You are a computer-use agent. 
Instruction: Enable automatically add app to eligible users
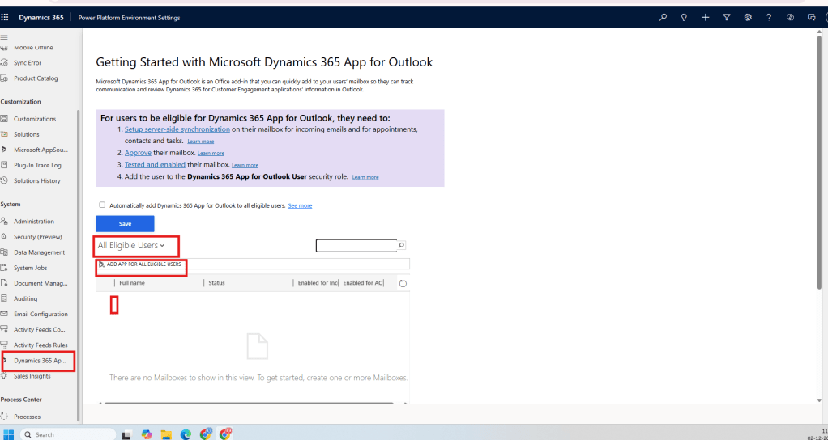[102, 205]
